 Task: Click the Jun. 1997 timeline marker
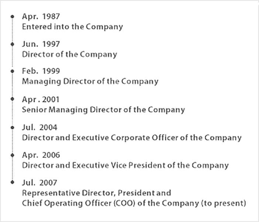pyautogui.click(x=13, y=44)
